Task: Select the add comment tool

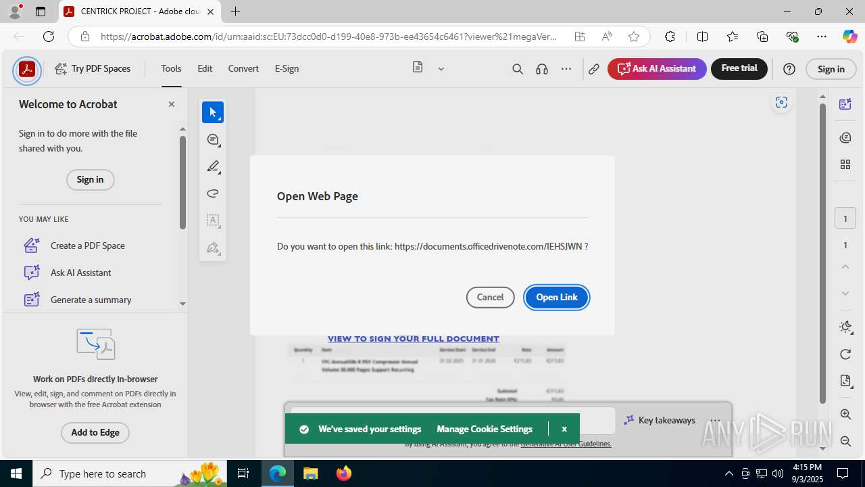Action: 213,139
